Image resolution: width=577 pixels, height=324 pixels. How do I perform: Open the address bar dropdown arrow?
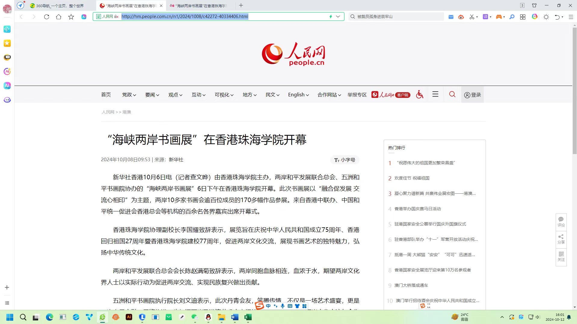pos(338,17)
